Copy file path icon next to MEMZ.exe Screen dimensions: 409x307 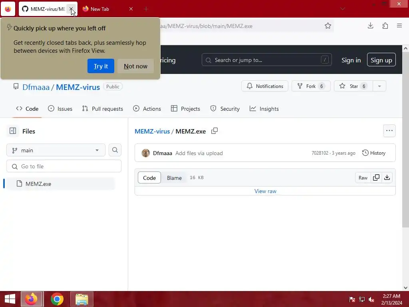pos(214,131)
